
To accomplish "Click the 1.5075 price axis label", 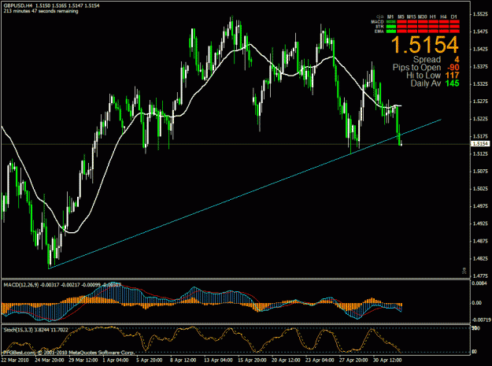I will [x=481, y=172].
